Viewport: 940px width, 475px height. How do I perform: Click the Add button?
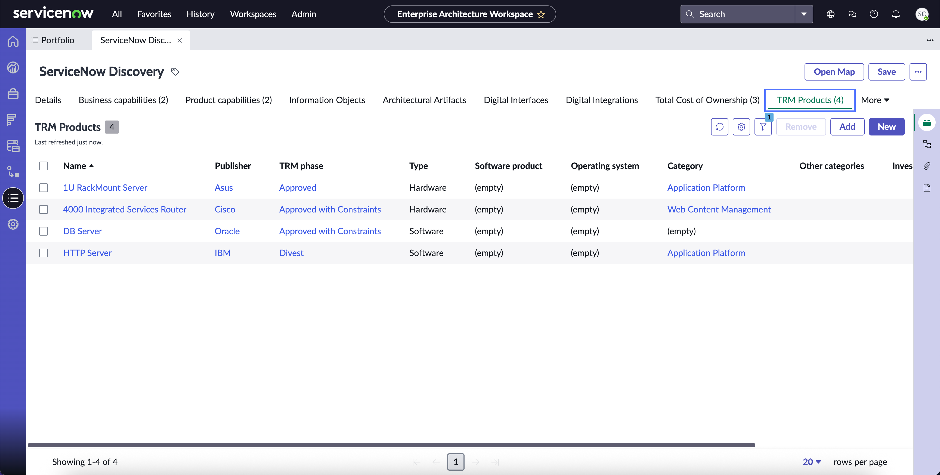(x=847, y=127)
